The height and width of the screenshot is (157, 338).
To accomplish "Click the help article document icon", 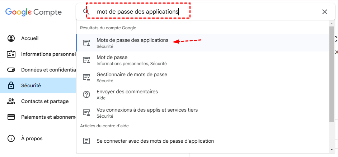I will (x=86, y=141).
